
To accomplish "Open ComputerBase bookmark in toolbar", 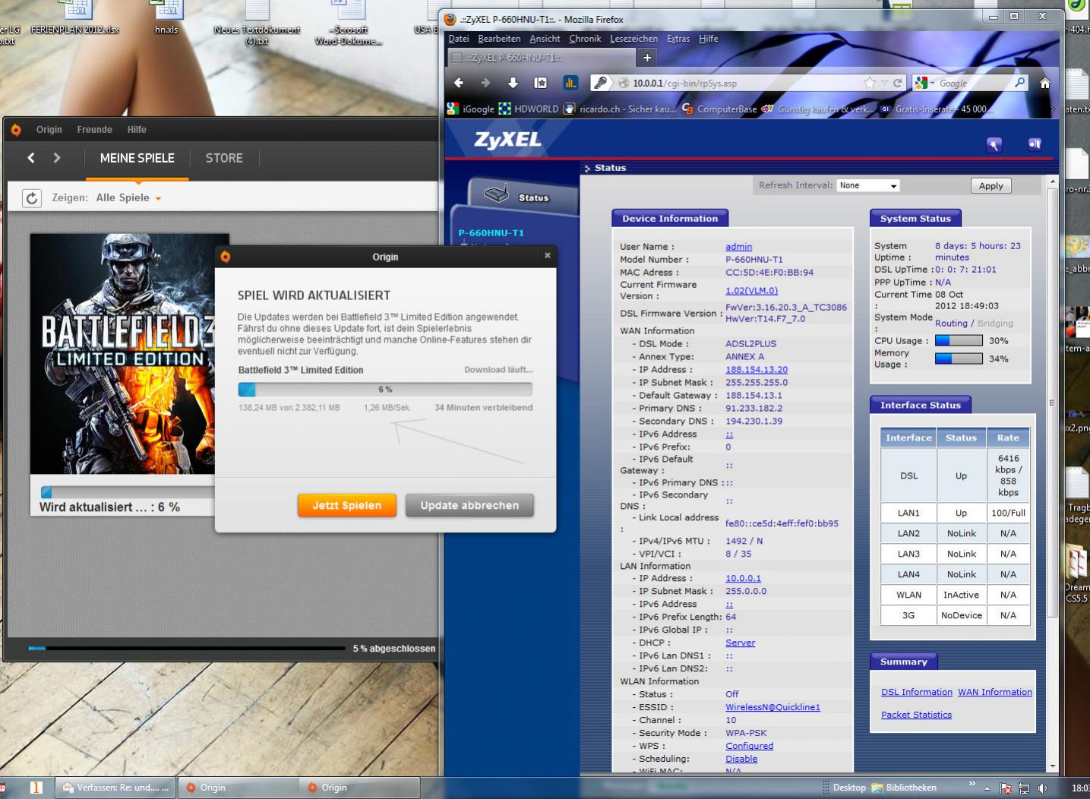I will pos(719,109).
